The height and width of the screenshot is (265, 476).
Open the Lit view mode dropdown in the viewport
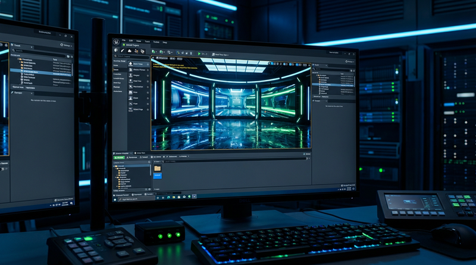[x=173, y=58]
